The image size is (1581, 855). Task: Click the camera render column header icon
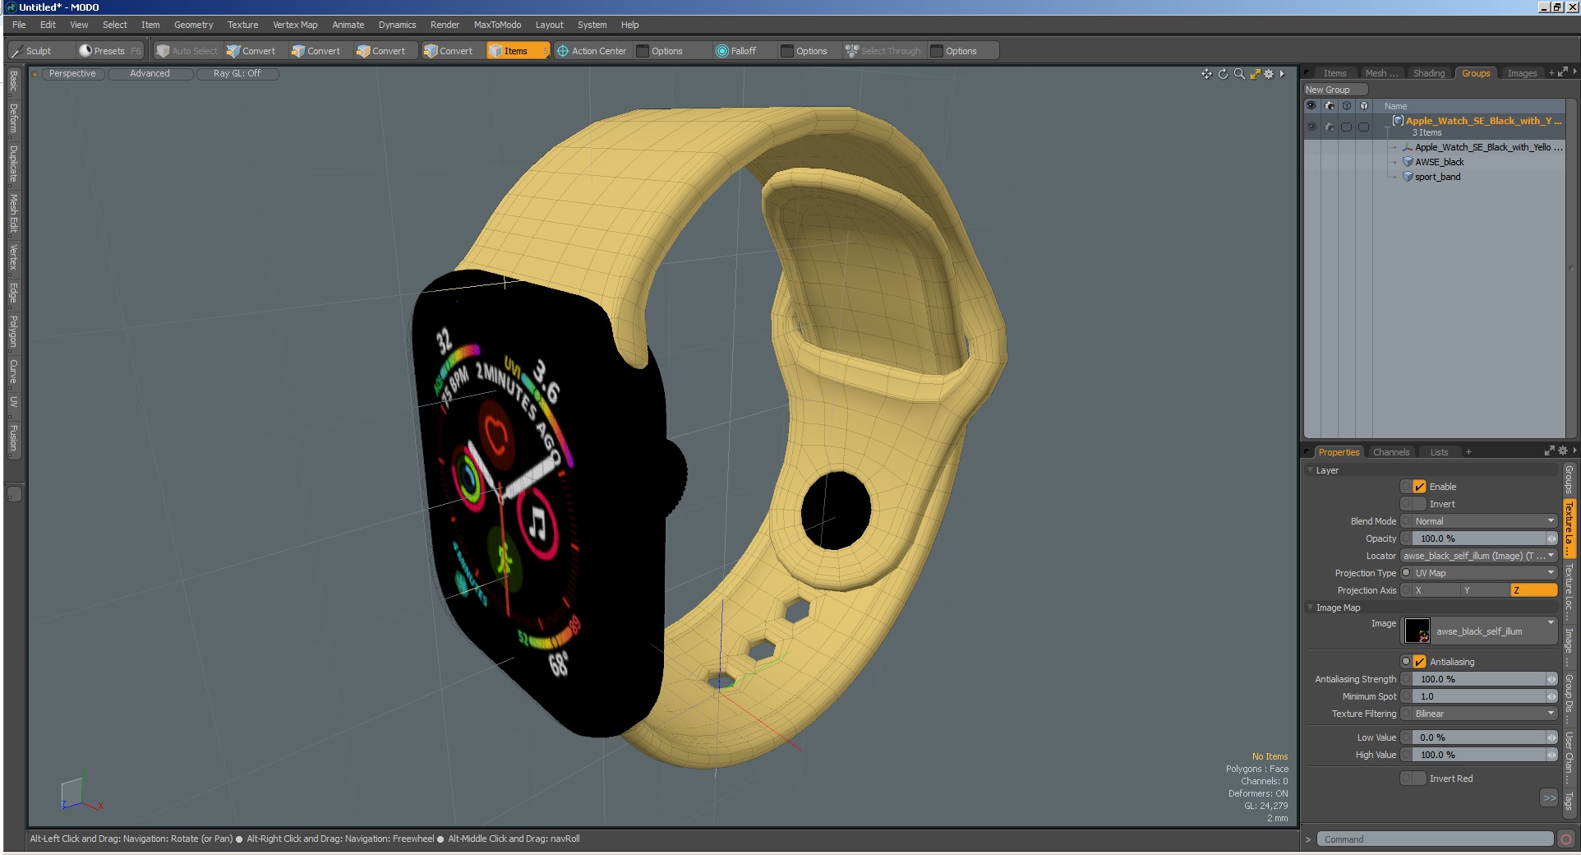pyautogui.click(x=1329, y=106)
